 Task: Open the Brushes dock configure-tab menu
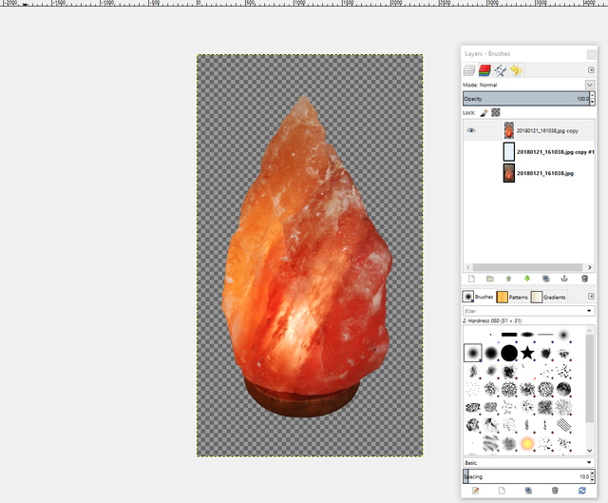(x=591, y=296)
